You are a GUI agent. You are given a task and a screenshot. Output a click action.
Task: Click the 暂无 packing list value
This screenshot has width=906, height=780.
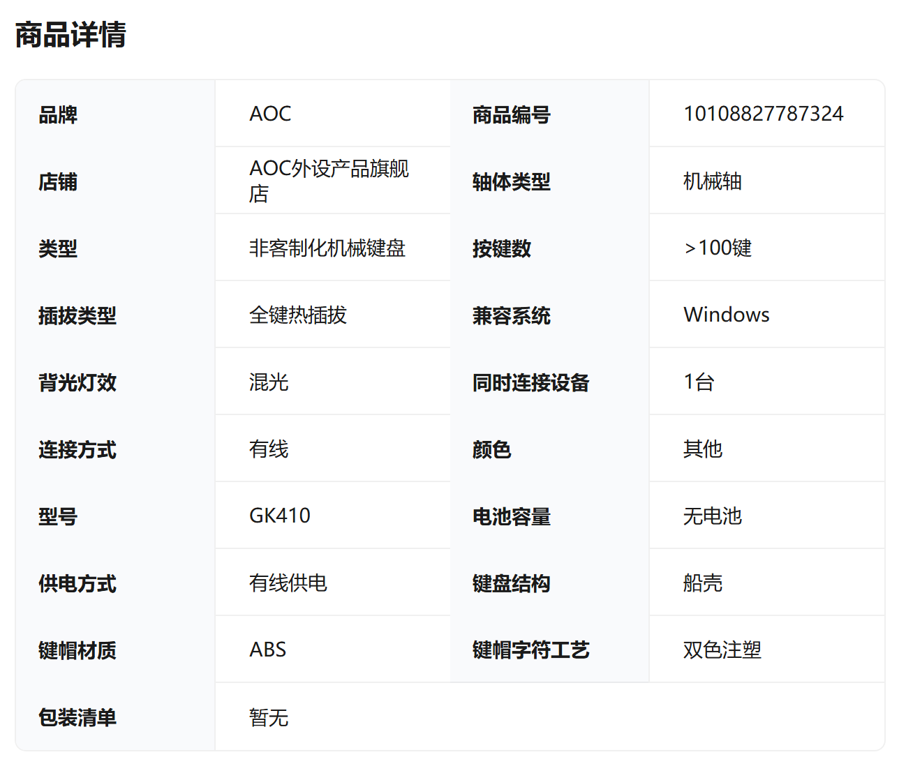pyautogui.click(x=269, y=717)
